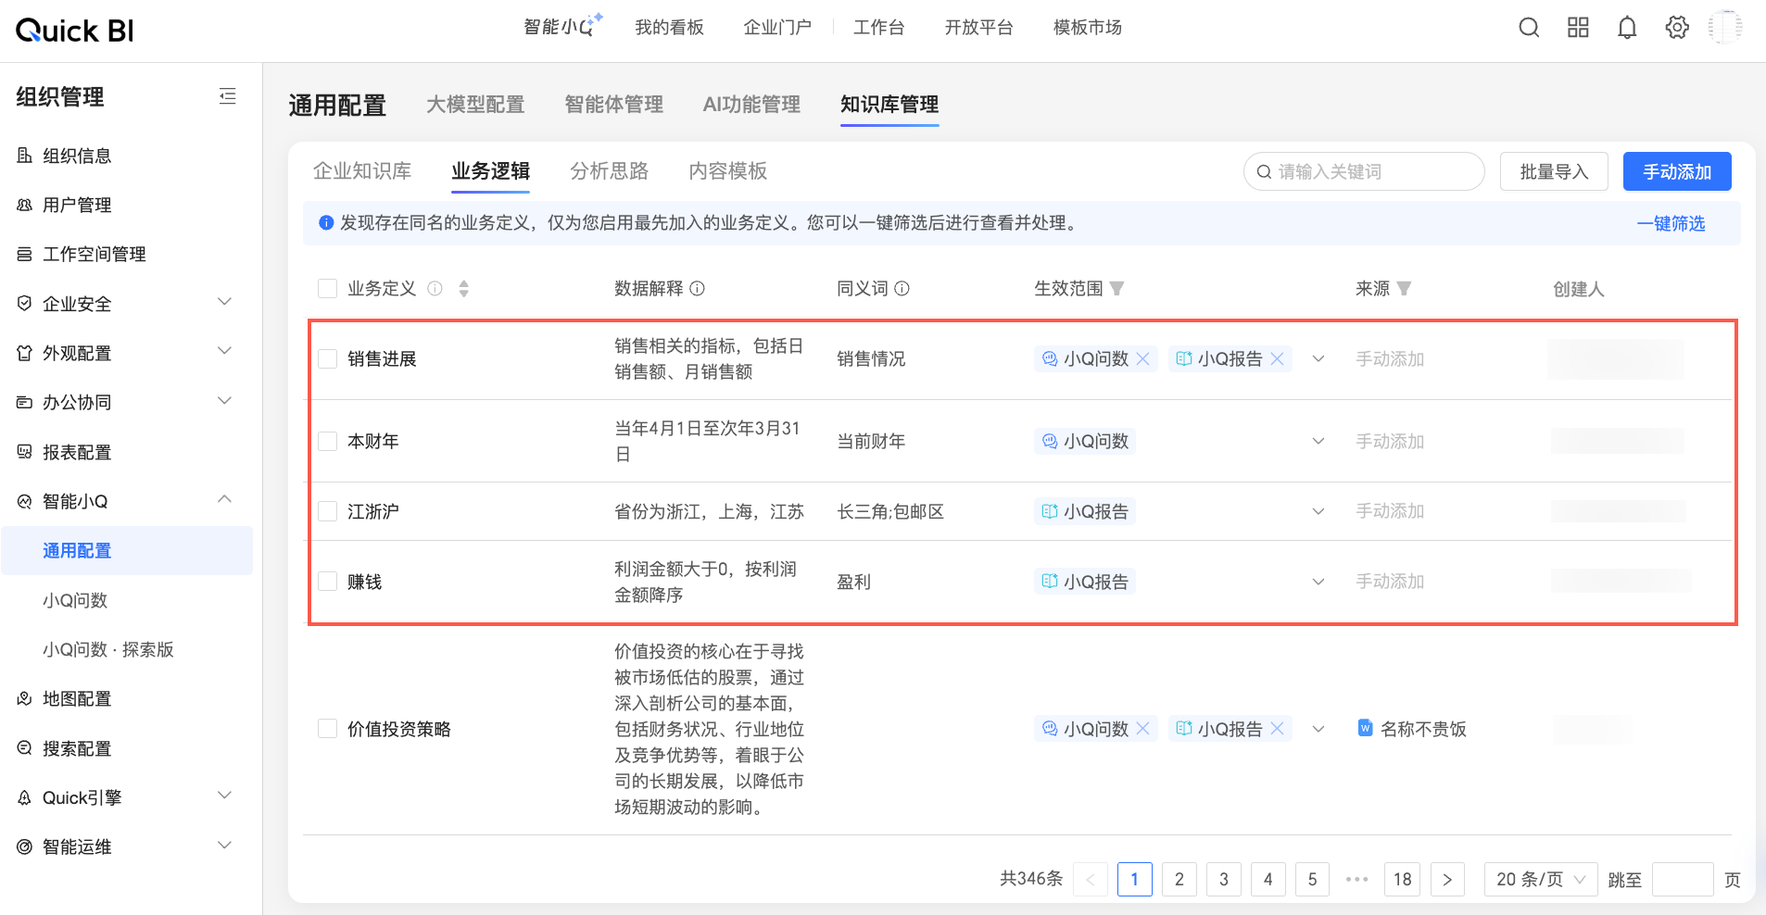The width and height of the screenshot is (1766, 915).
Task: Open the notifications bell
Action: [x=1627, y=28]
